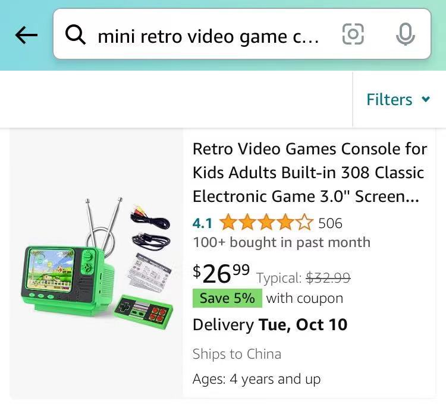Screen dimensions: 446x408
Task: Expand the Filters dropdown
Action: [398, 99]
